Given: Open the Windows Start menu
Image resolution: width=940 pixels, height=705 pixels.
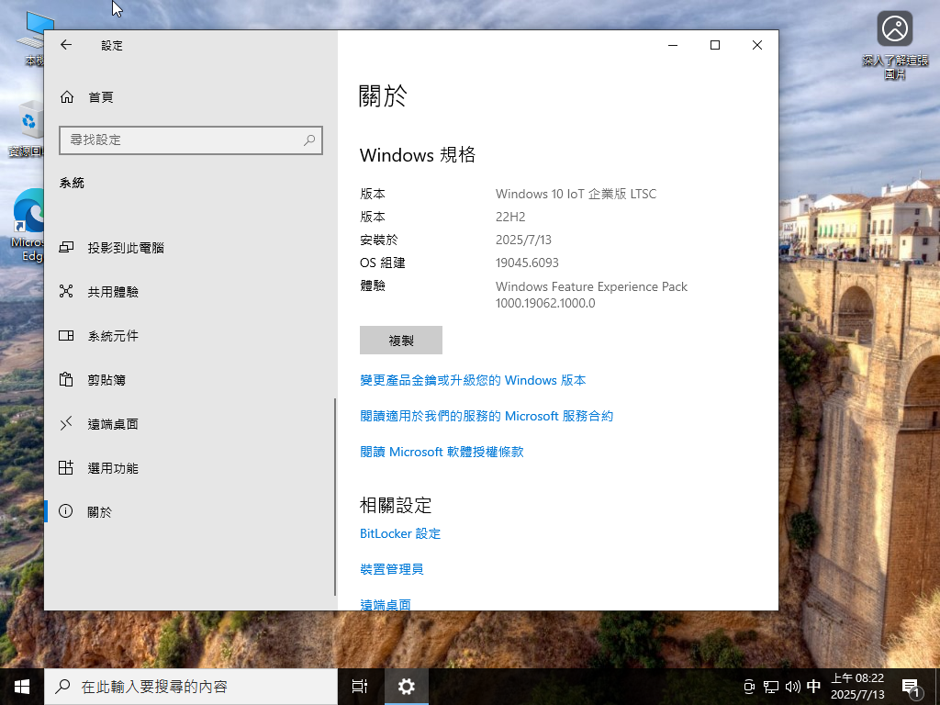Looking at the screenshot, I should pos(22,686).
